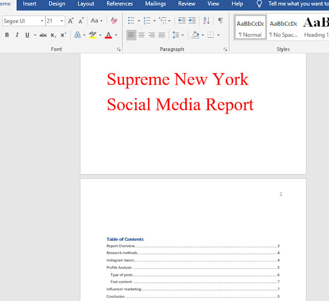This screenshot has height=301, width=329.
Task: Open the font size dropdown list
Action: [62, 21]
